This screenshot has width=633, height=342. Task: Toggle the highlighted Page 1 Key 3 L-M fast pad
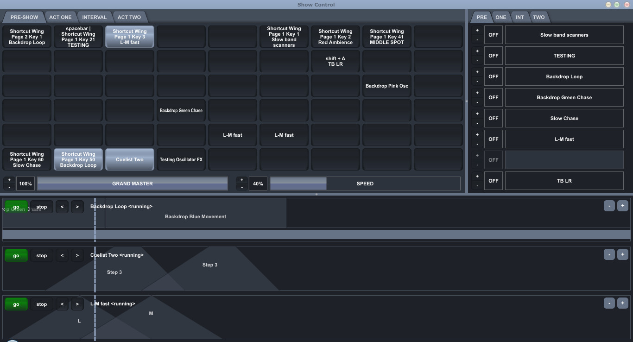pyautogui.click(x=130, y=37)
